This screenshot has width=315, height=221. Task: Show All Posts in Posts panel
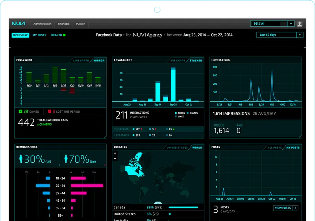click(x=274, y=147)
